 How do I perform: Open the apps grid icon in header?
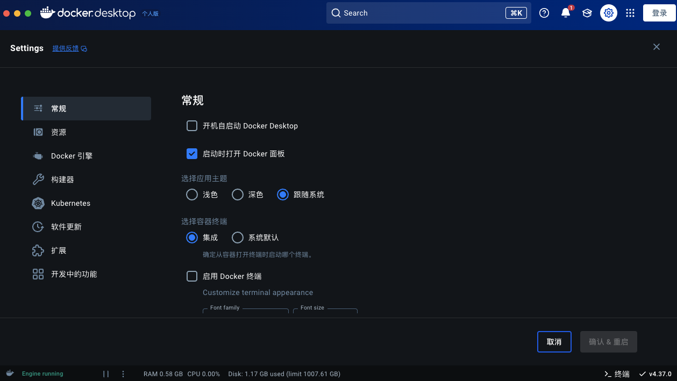(x=630, y=13)
